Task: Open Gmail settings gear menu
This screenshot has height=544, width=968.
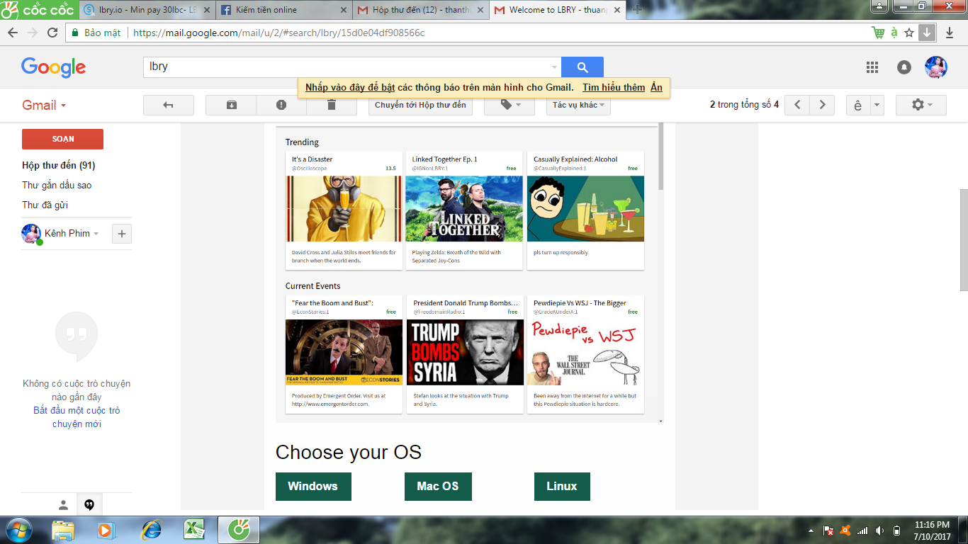Action: point(921,105)
